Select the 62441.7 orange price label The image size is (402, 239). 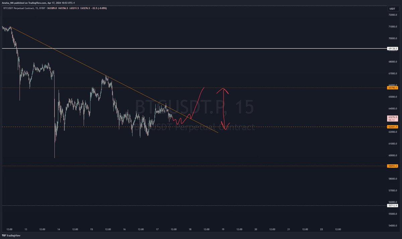[x=392, y=127]
